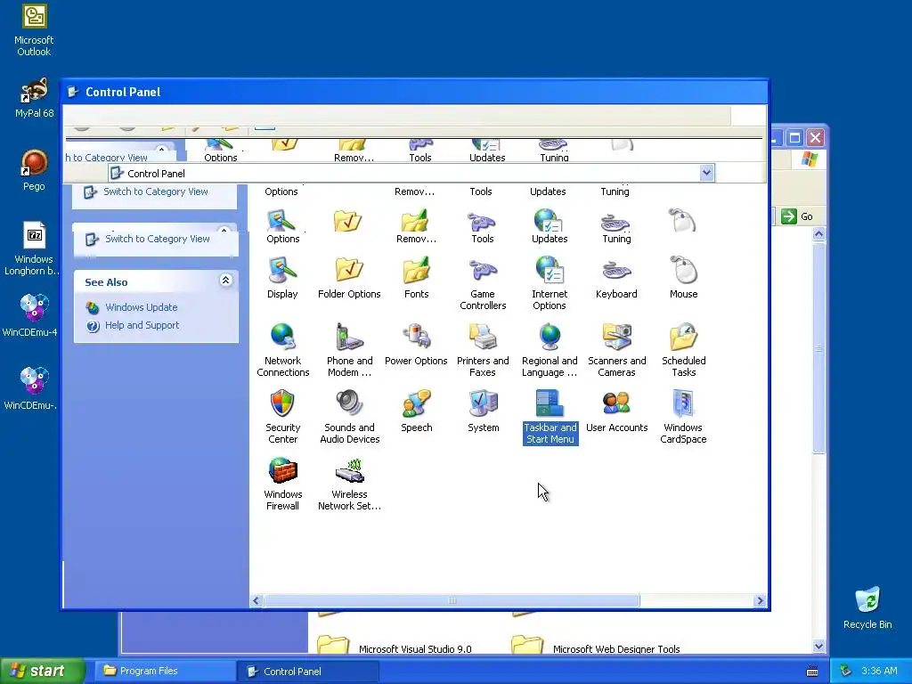Click the tray icon beside the clock
Screen dimensions: 912x684
click(846, 671)
